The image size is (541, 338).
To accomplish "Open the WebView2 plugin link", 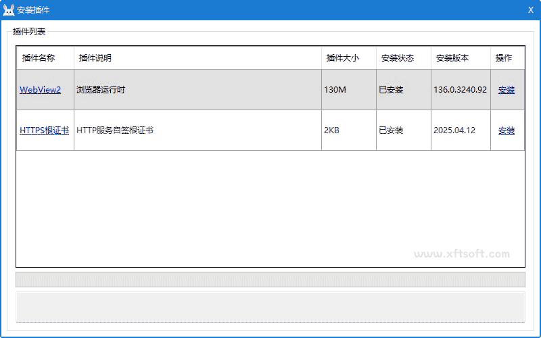I will pyautogui.click(x=40, y=90).
